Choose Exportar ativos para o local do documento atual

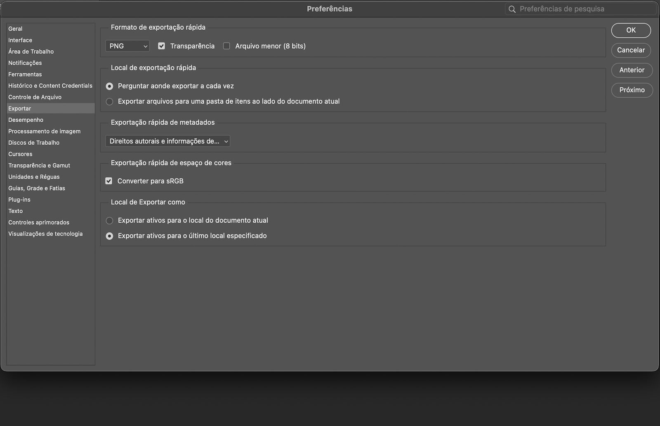point(109,221)
